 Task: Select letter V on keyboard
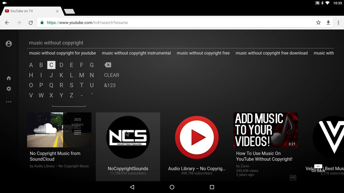pyautogui.click(x=31, y=95)
